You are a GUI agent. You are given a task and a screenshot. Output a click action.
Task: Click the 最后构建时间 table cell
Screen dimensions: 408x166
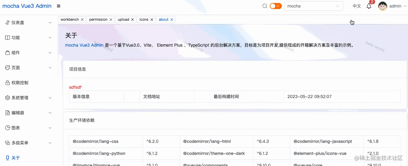[x=247, y=97]
